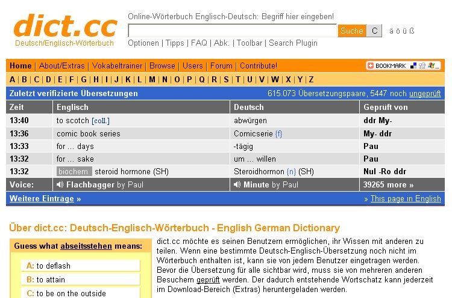
Task: Browse entries under letter G
Action: coord(84,79)
